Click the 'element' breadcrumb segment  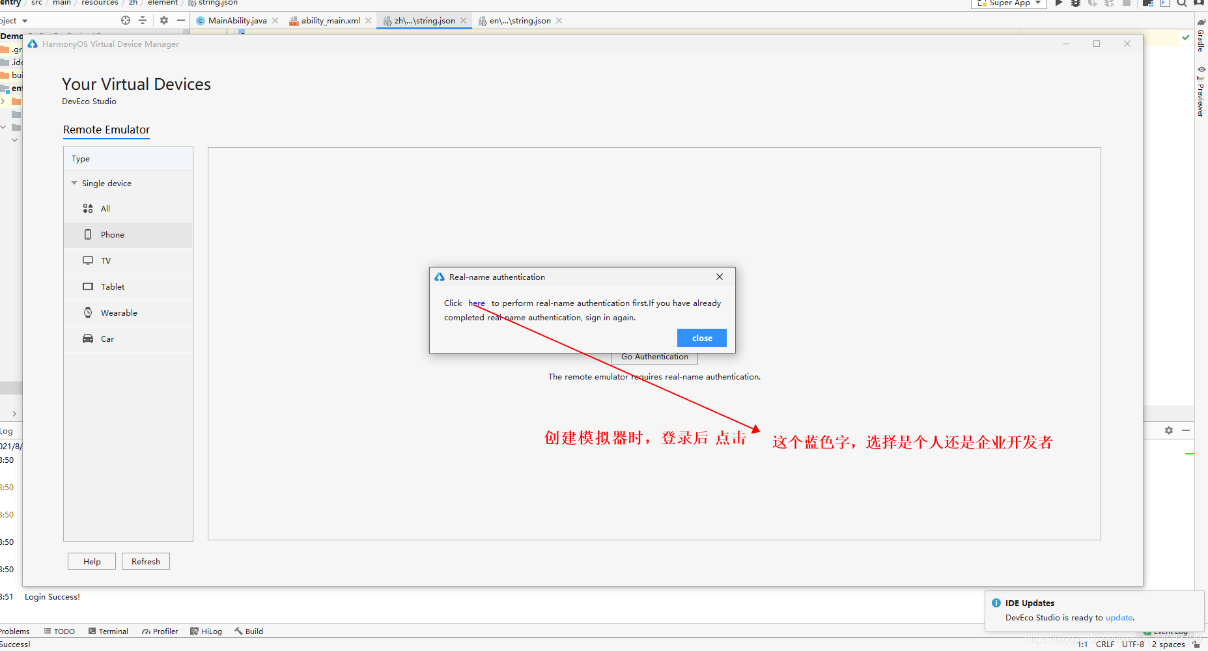(x=162, y=3)
